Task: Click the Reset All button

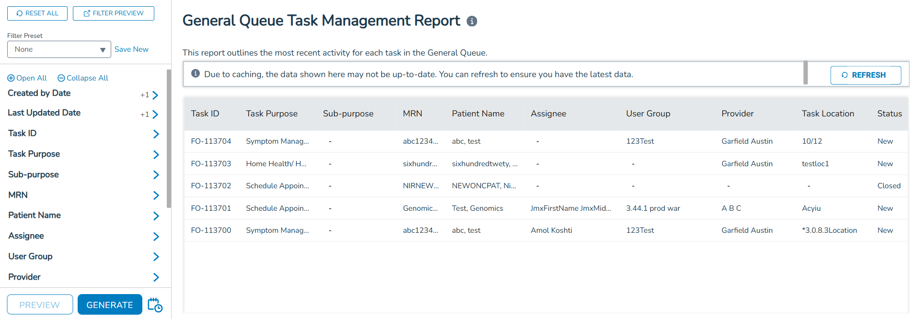Action: tap(37, 13)
